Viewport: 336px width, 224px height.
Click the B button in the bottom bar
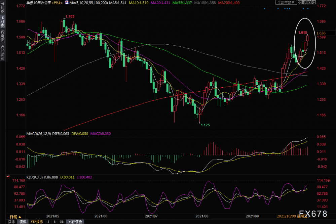click(x=54, y=222)
